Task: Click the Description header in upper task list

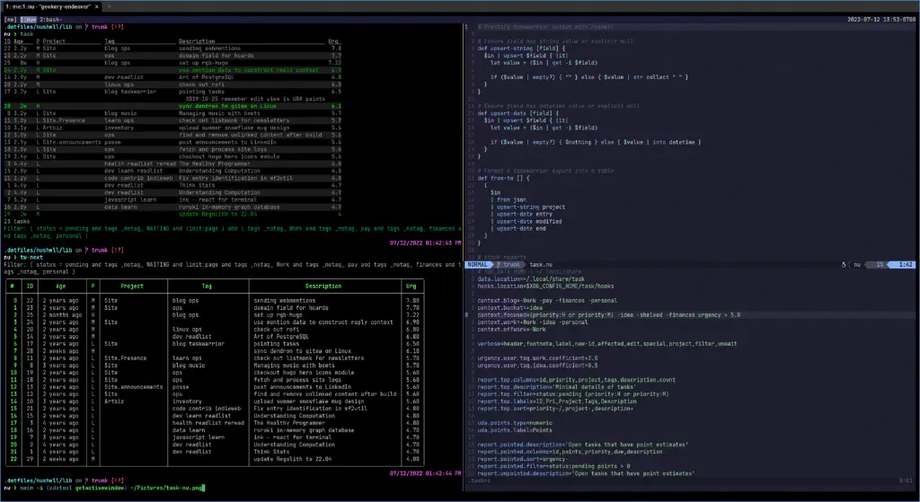Action: pyautogui.click(x=197, y=41)
